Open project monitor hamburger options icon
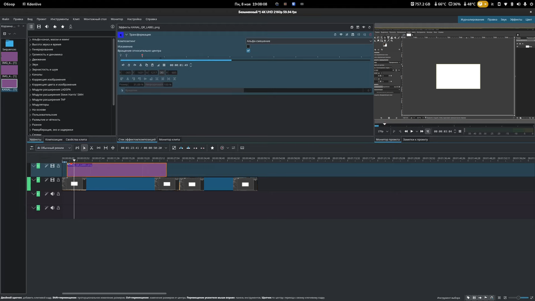This screenshot has width=535, height=301. 460,131
